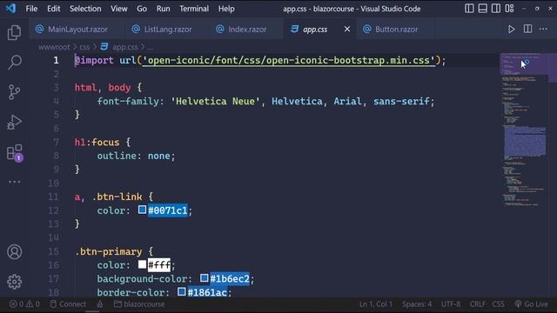Open the Manage gear menu
This screenshot has height=313, width=557.
pos(14,282)
